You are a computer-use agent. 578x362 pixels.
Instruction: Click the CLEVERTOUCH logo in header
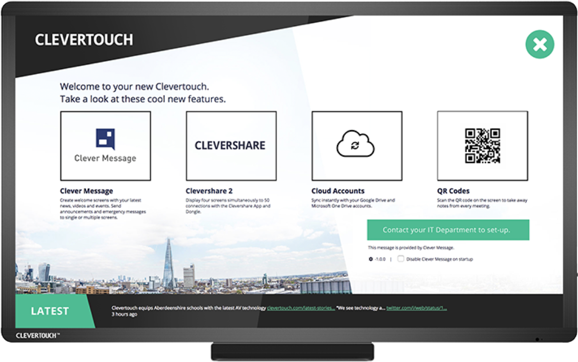tap(84, 40)
